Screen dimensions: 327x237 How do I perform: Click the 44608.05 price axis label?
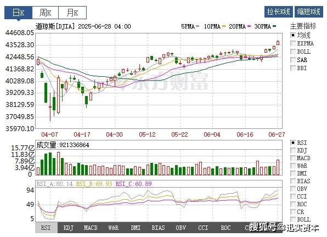point(20,33)
